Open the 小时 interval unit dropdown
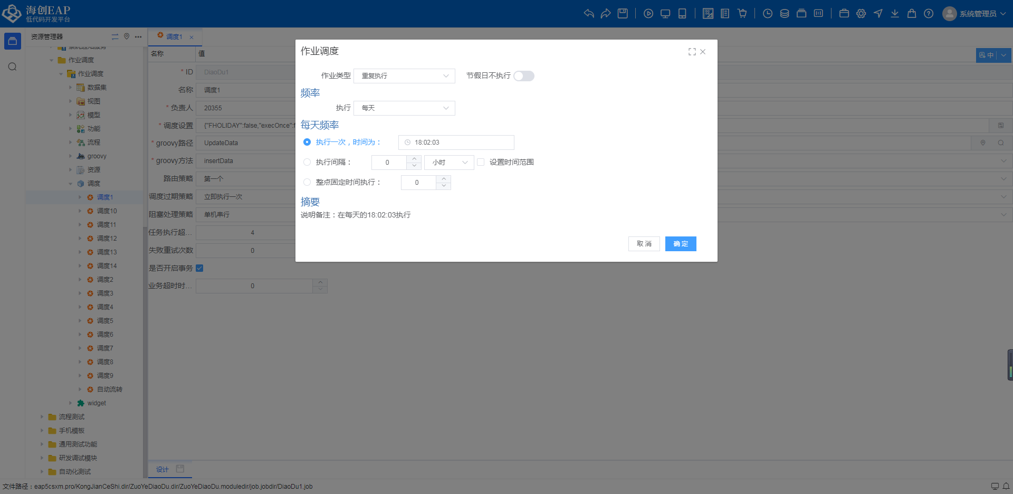 click(x=449, y=163)
